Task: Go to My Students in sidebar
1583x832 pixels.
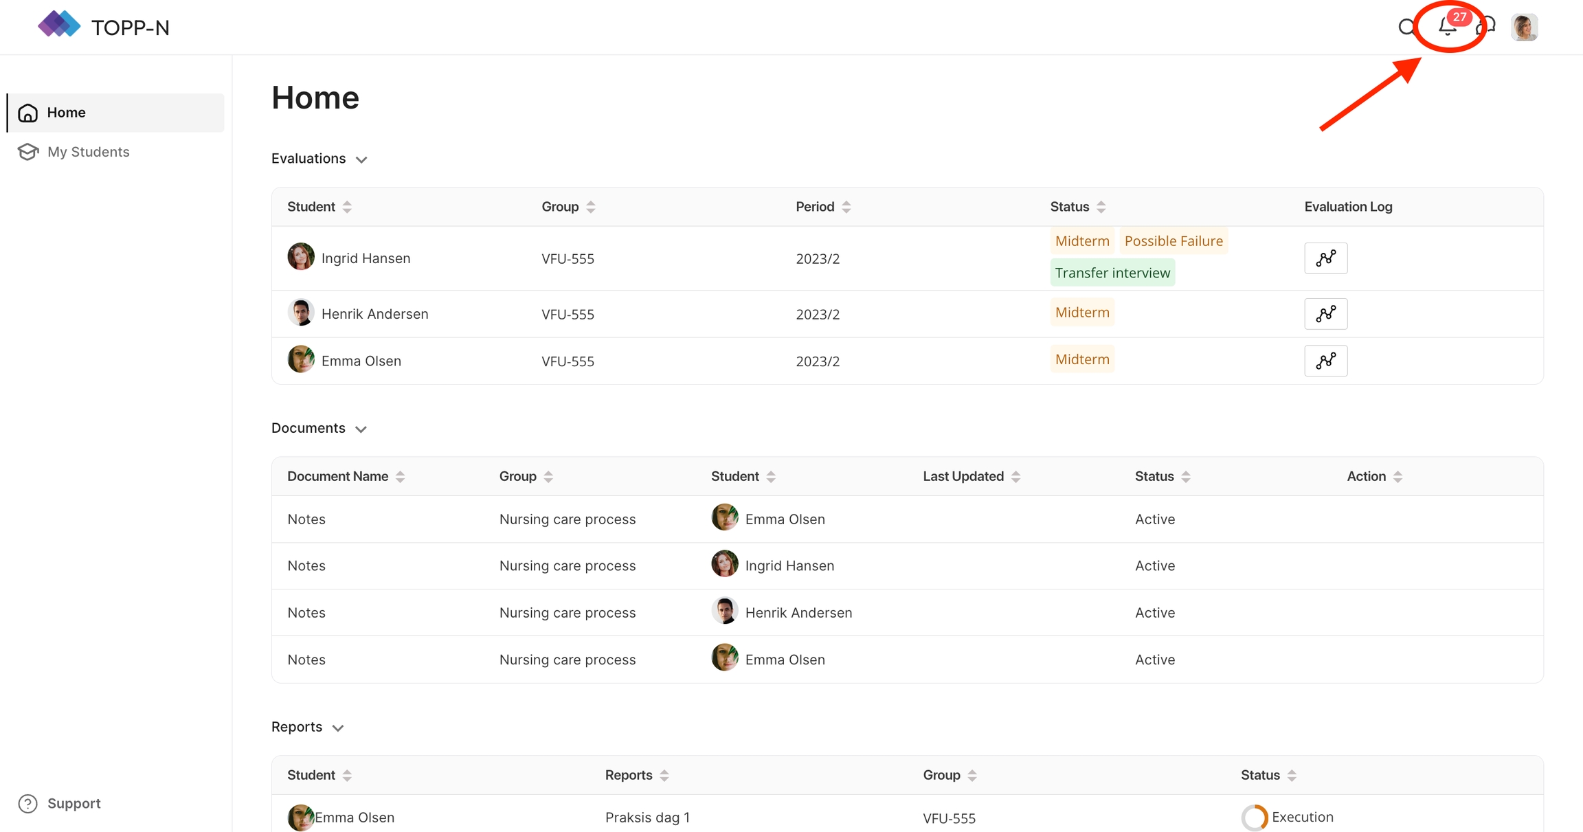Action: click(88, 152)
